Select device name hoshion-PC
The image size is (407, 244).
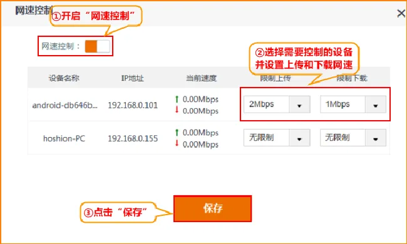pos(64,138)
